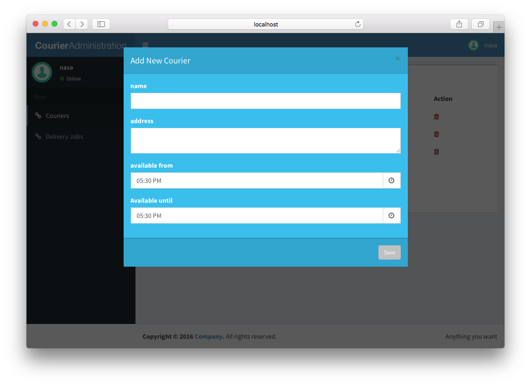The height and width of the screenshot is (386, 531).
Task: Show all Safari tabs
Action: point(480,24)
